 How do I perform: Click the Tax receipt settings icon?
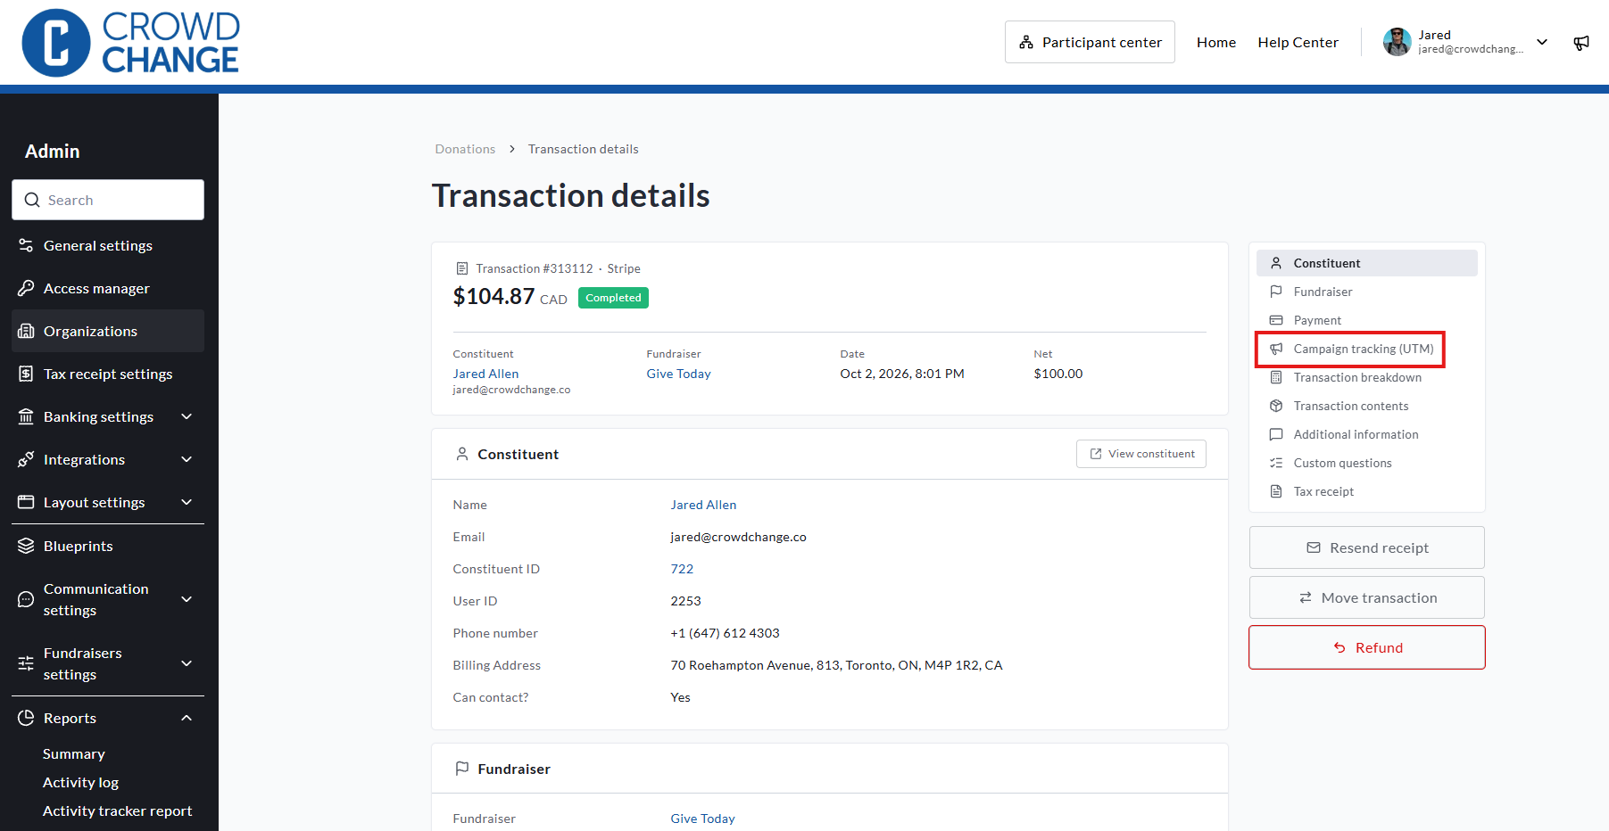click(x=26, y=374)
